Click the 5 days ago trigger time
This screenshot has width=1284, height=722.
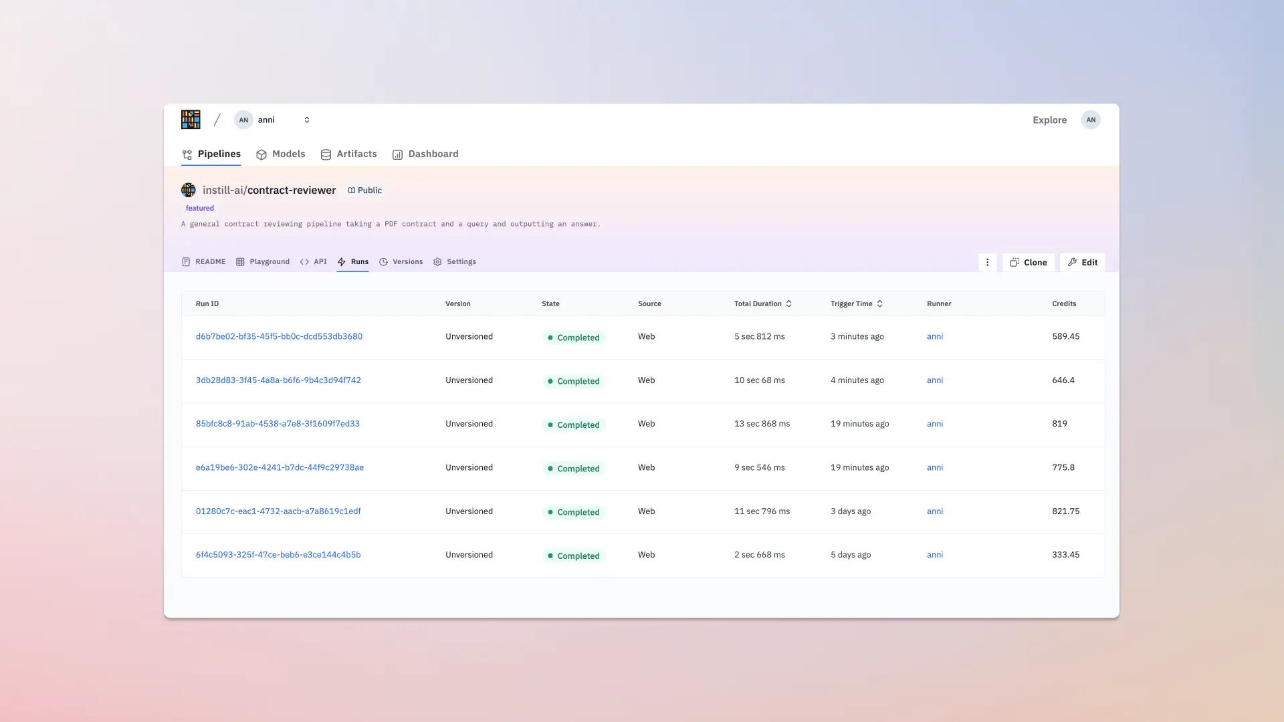point(851,555)
